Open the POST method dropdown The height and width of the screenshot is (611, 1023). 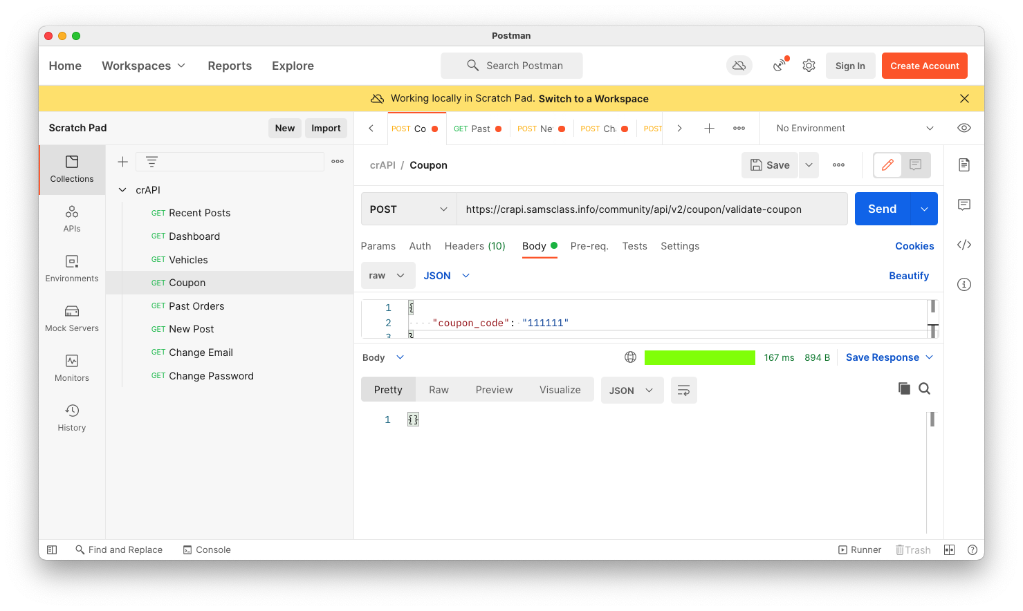click(x=409, y=209)
